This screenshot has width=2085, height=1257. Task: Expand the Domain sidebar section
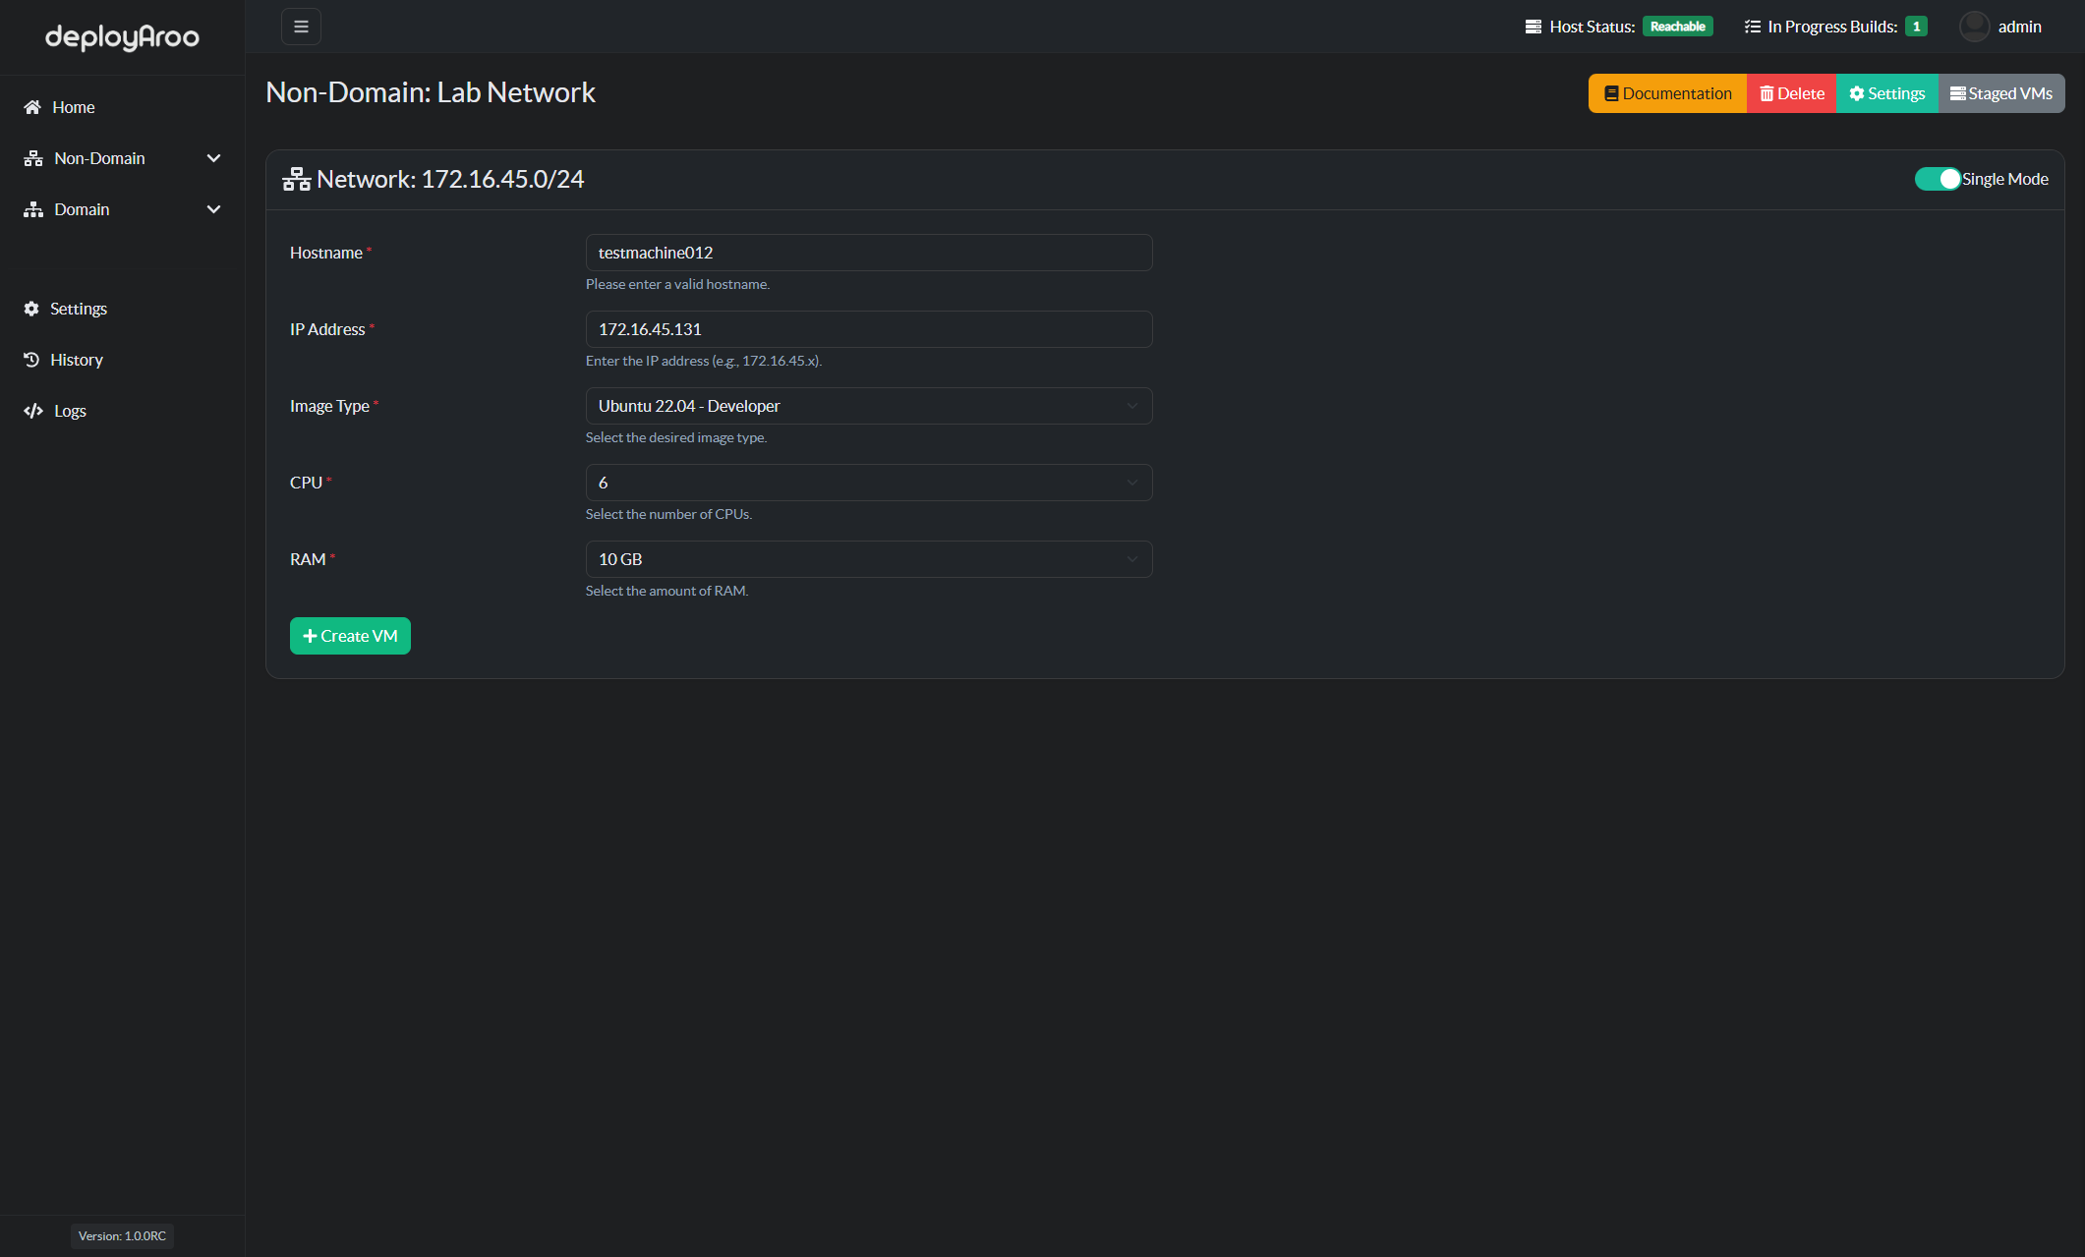(x=122, y=208)
